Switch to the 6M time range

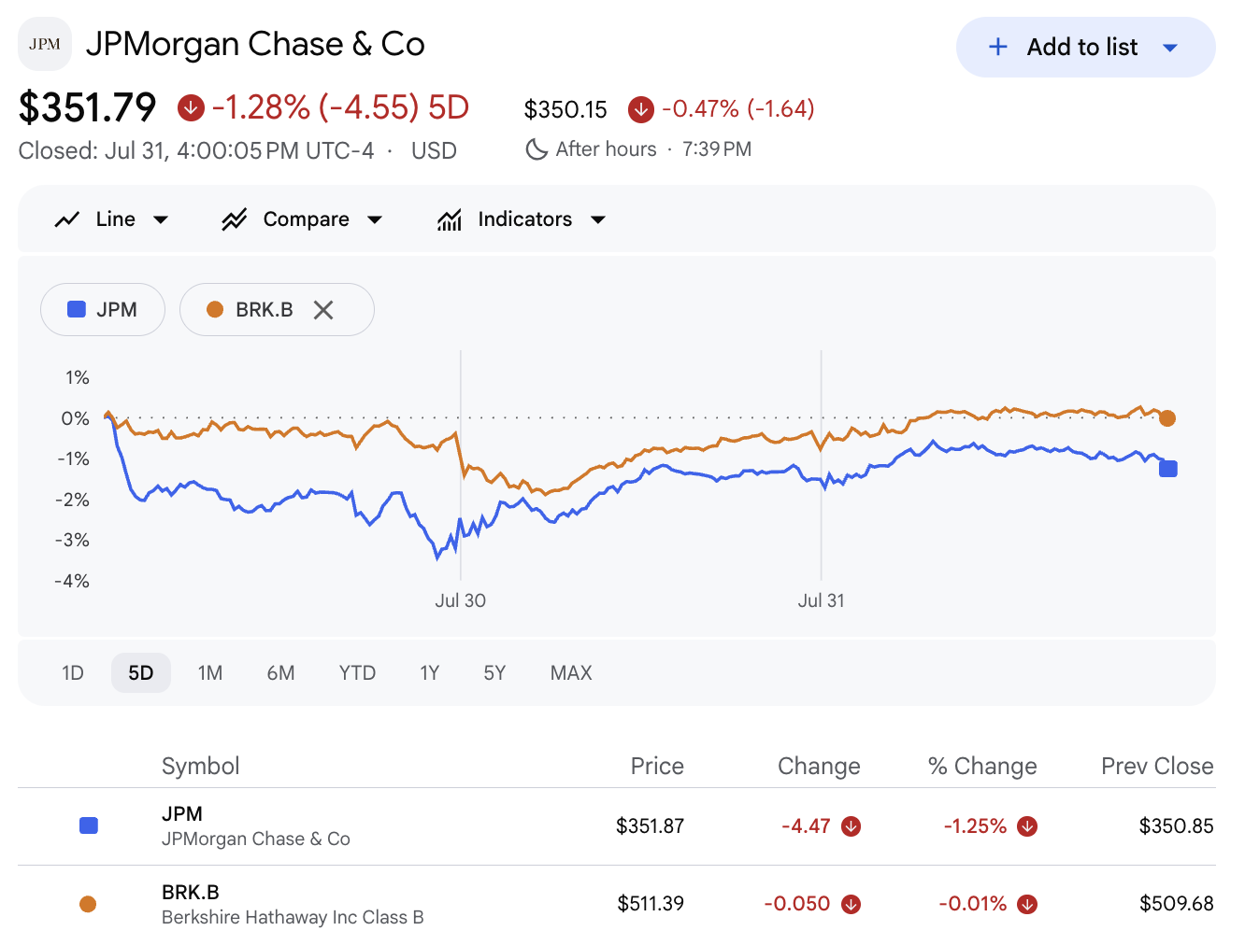point(280,673)
